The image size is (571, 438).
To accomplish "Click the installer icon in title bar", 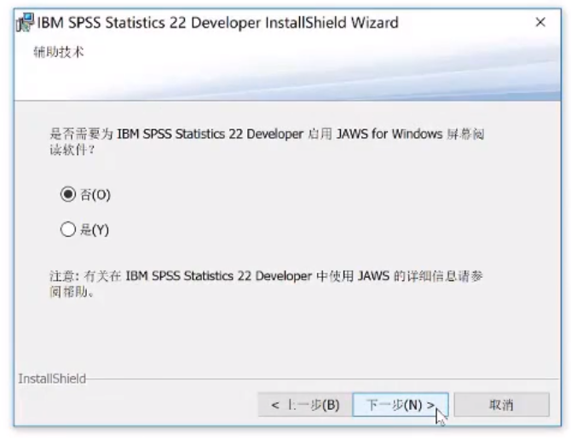I will [x=25, y=22].
